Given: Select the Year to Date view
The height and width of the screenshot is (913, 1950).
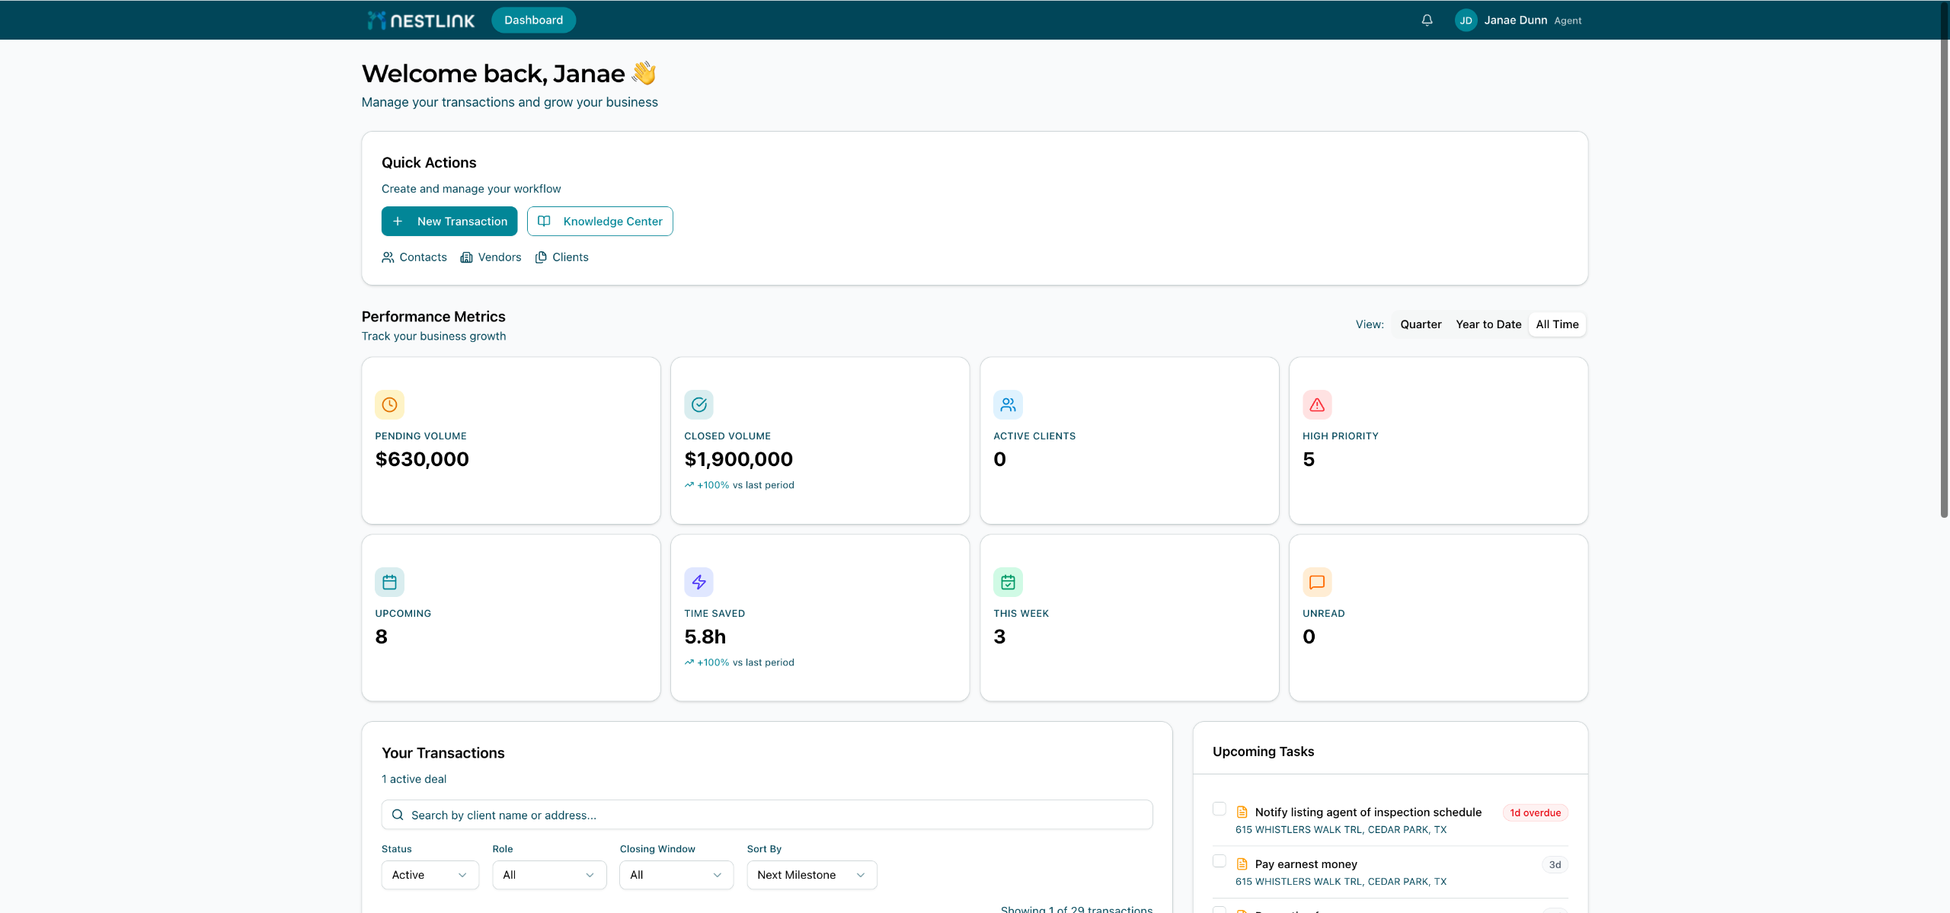Looking at the screenshot, I should [x=1488, y=324].
